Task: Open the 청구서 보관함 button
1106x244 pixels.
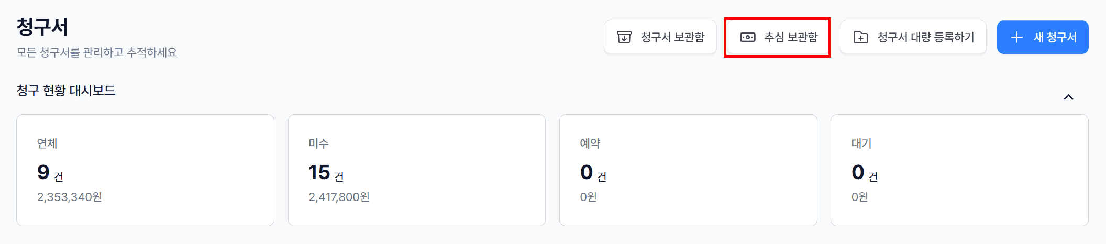Action: 660,37
